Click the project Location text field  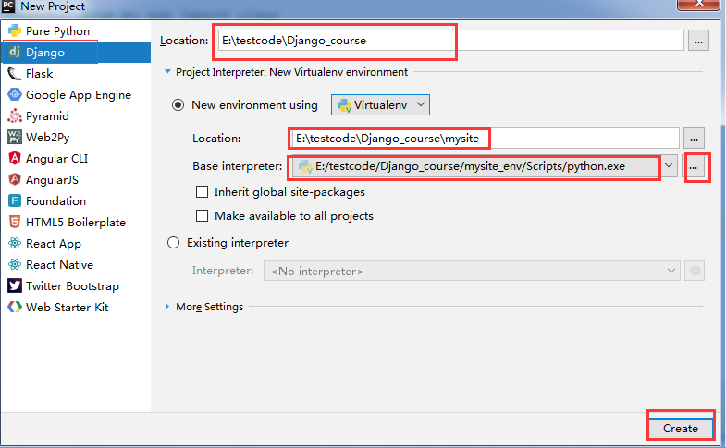pyautogui.click(x=450, y=41)
